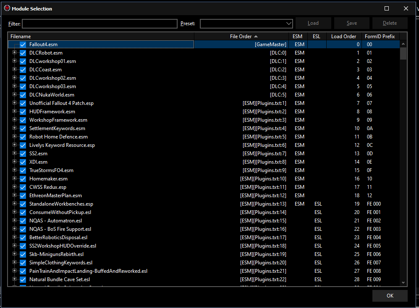The height and width of the screenshot is (308, 419).
Task: Click the scrollbar down arrow
Action: (403, 283)
